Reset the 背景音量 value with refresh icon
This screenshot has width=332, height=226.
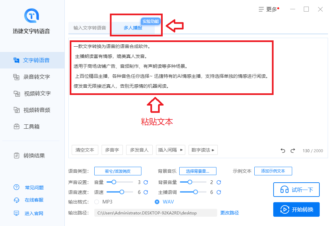219,182
